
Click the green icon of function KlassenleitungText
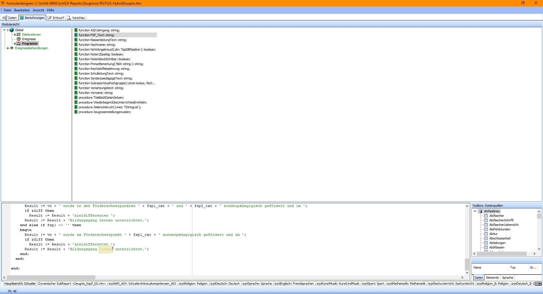[76, 40]
